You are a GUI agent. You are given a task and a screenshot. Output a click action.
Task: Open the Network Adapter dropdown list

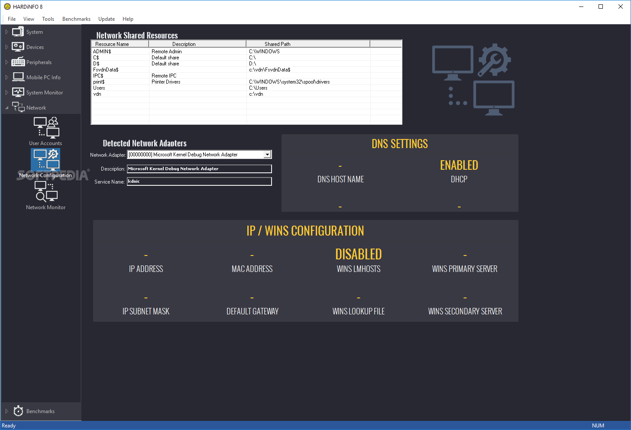pyautogui.click(x=268, y=155)
